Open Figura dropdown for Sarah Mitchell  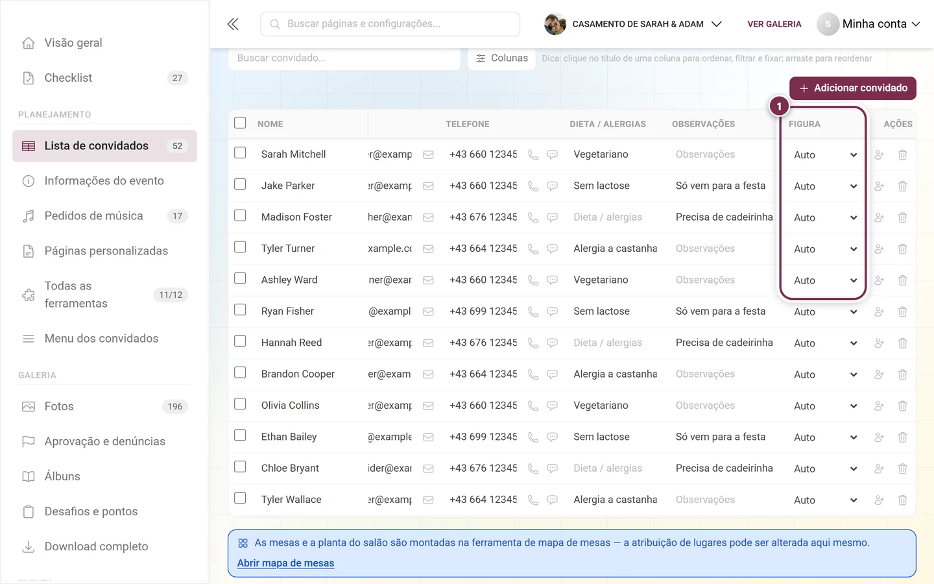(x=824, y=155)
